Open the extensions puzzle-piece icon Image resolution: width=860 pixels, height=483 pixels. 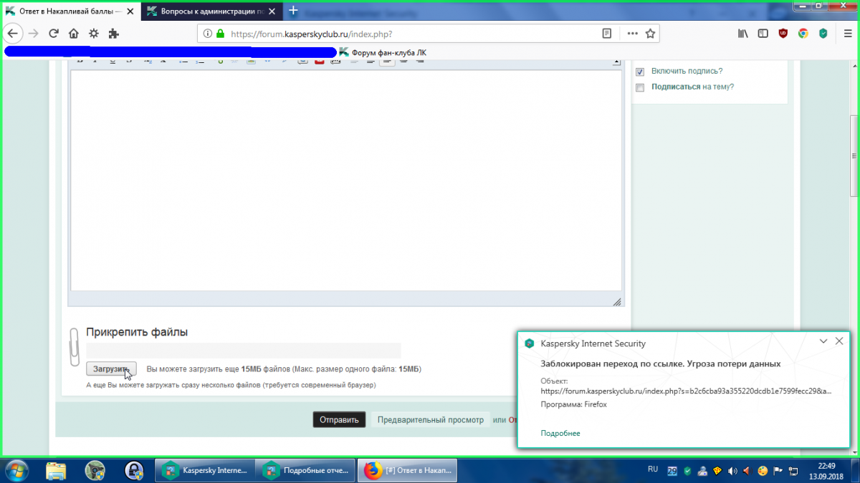click(x=113, y=34)
